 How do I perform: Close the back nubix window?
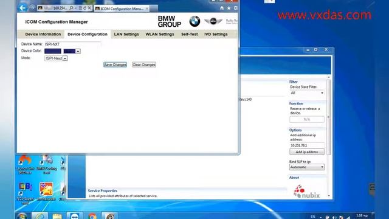click(x=326, y=50)
